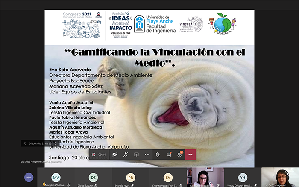
Task: Hang up the call with red button
Action: [190, 155]
